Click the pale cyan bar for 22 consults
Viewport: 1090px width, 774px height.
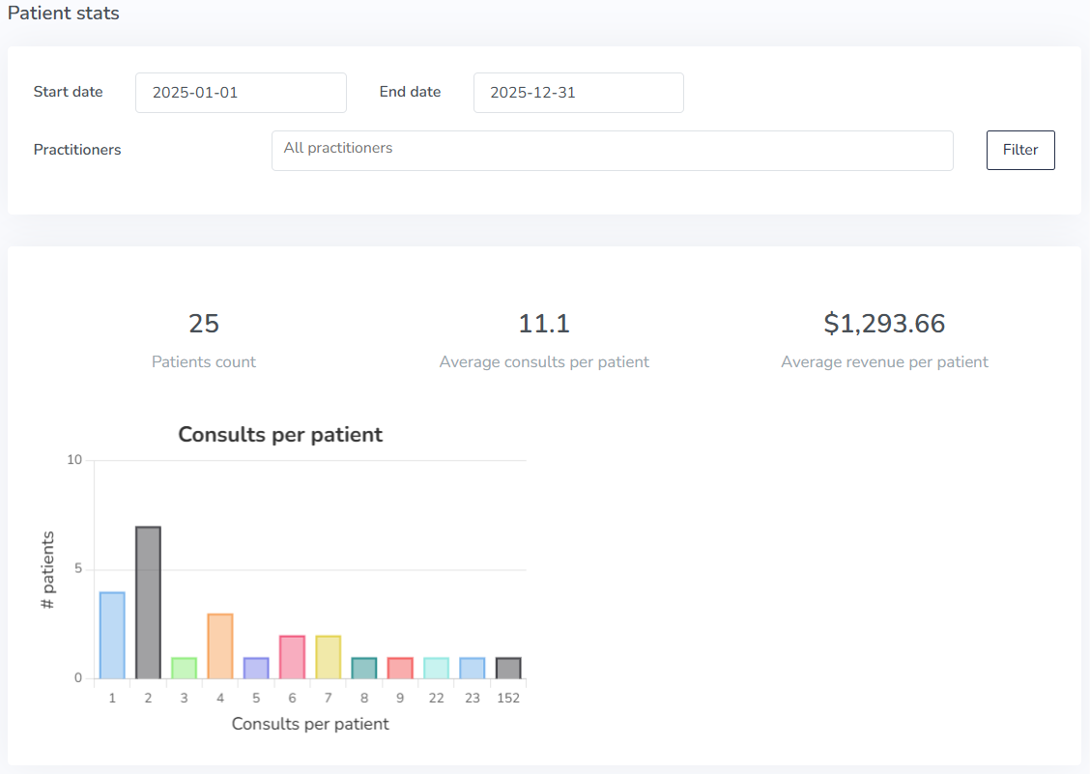436,669
